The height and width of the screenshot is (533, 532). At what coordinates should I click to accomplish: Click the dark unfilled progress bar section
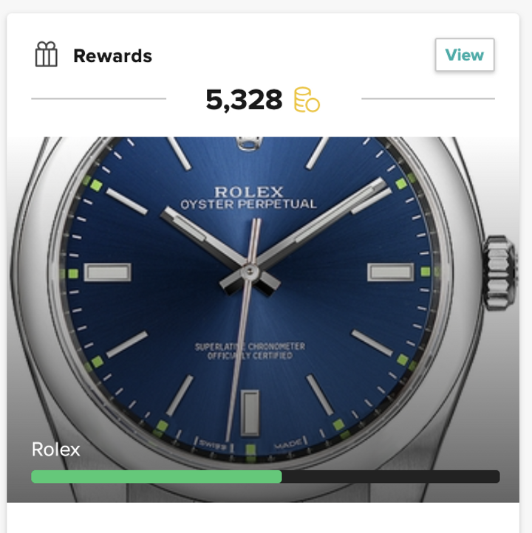[391, 477]
